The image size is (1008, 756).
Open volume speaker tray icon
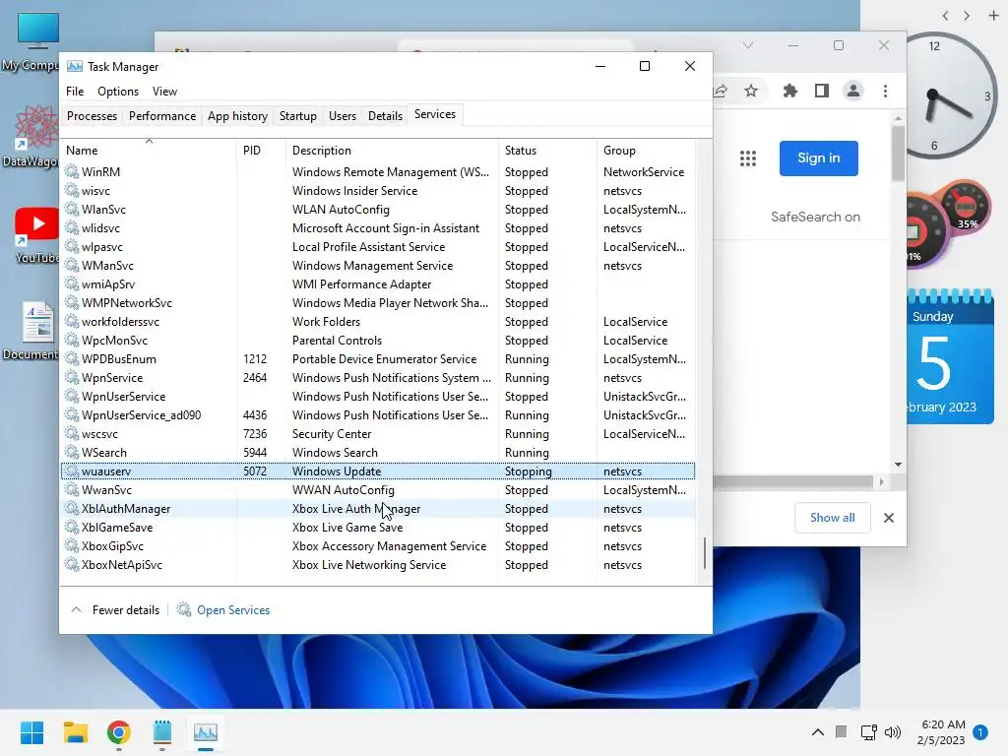[892, 731]
